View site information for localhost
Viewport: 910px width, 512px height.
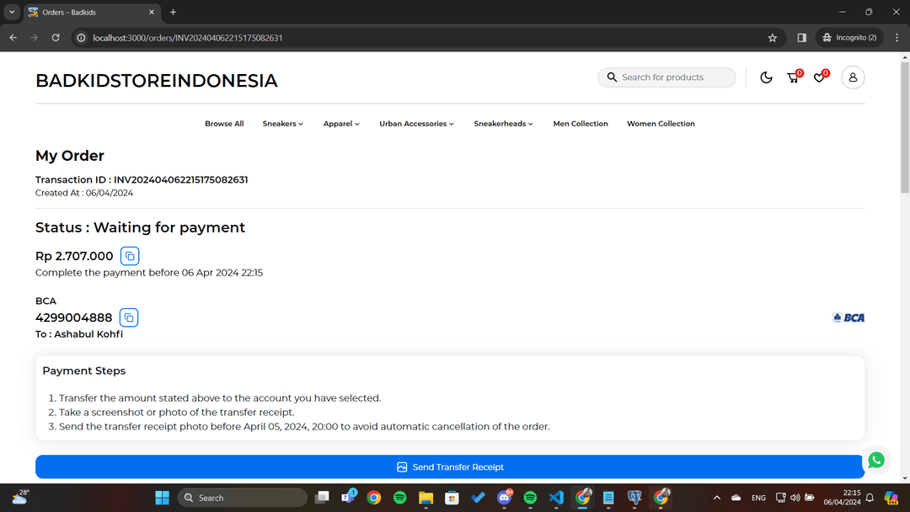(x=81, y=38)
